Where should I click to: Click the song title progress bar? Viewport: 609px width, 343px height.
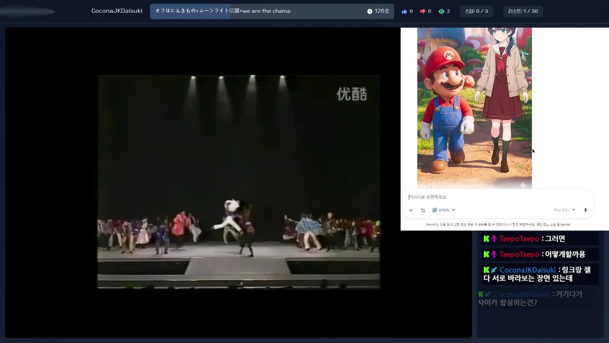[x=272, y=11]
